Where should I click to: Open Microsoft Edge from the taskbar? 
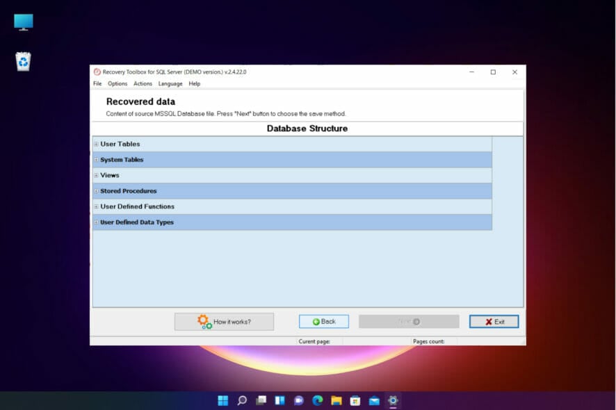coord(318,400)
